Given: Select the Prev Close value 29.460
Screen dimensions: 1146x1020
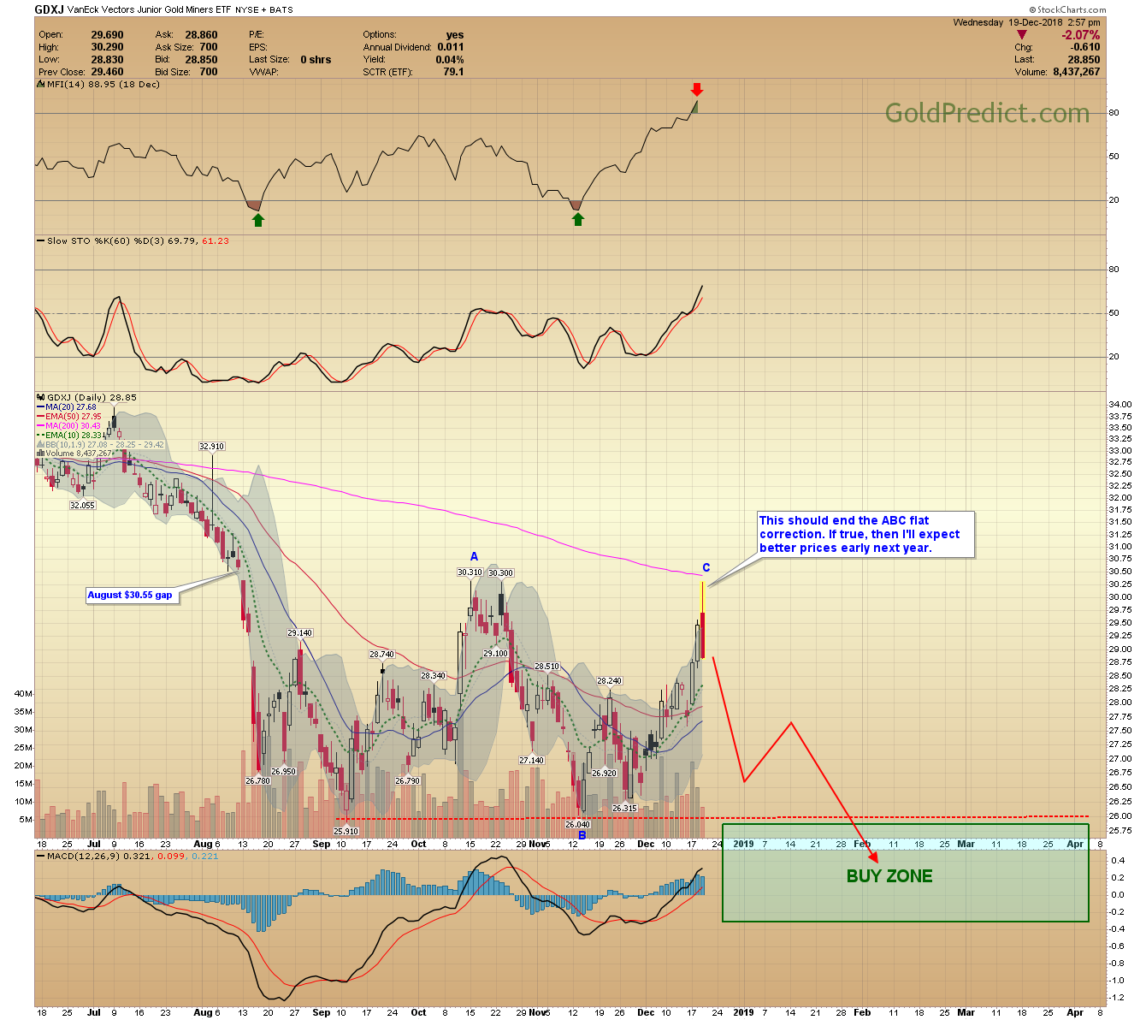Looking at the screenshot, I should 107,72.
